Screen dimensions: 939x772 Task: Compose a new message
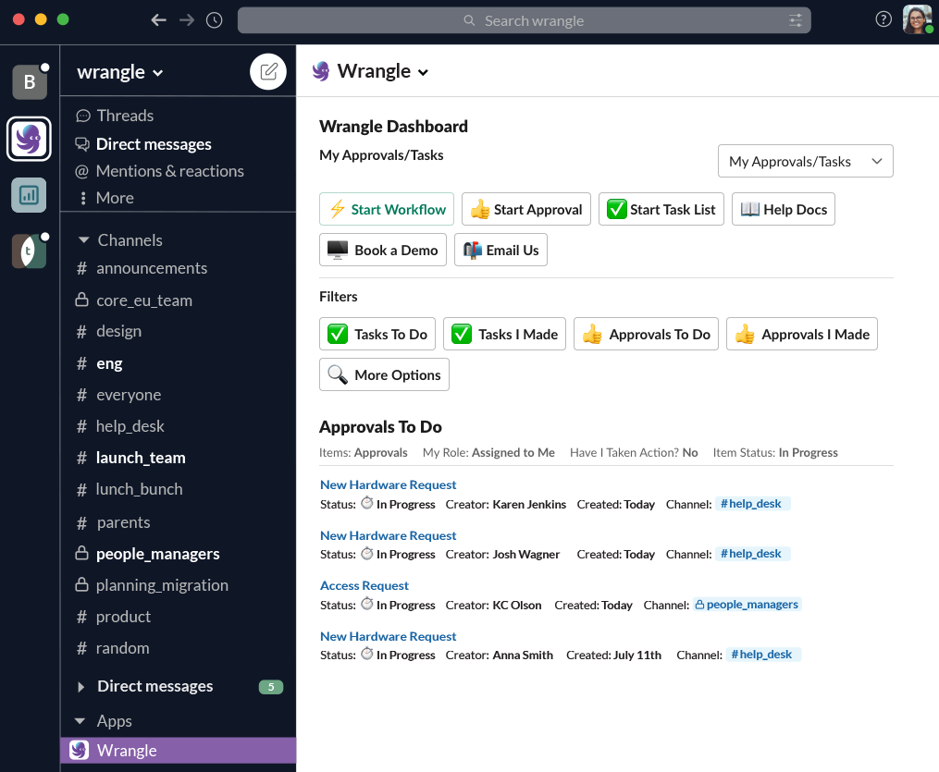(x=268, y=72)
